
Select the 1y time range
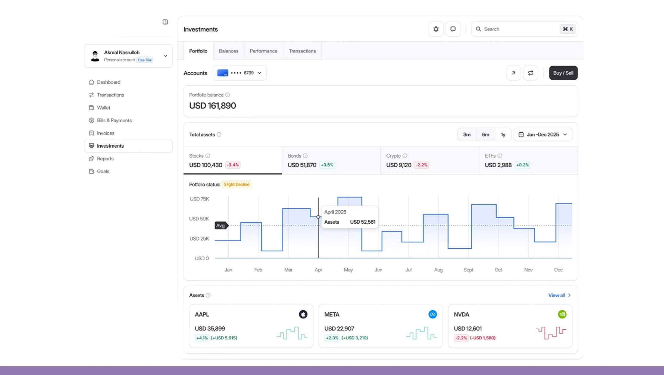point(503,135)
